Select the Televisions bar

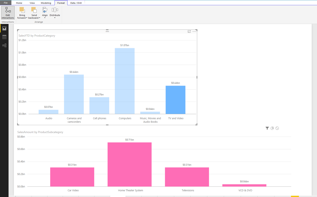[x=187, y=177]
